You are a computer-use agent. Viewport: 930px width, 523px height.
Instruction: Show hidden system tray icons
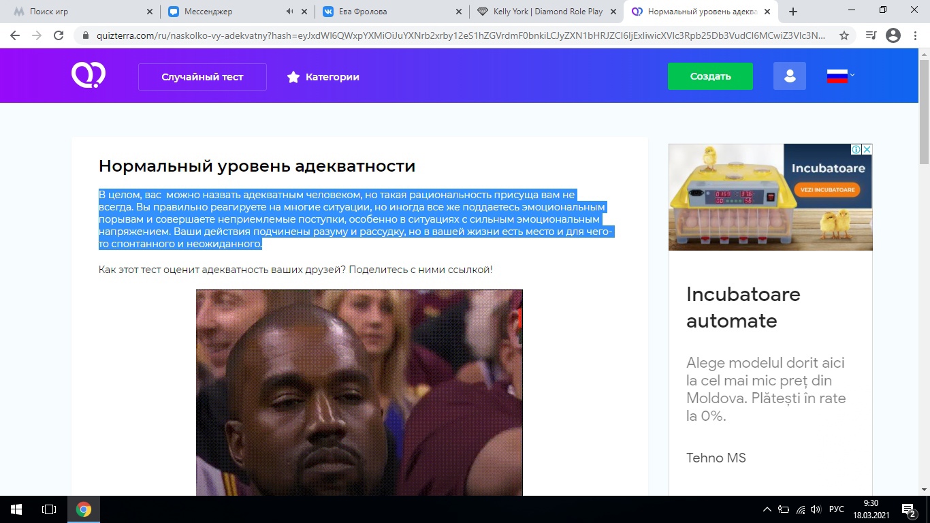[x=767, y=509]
